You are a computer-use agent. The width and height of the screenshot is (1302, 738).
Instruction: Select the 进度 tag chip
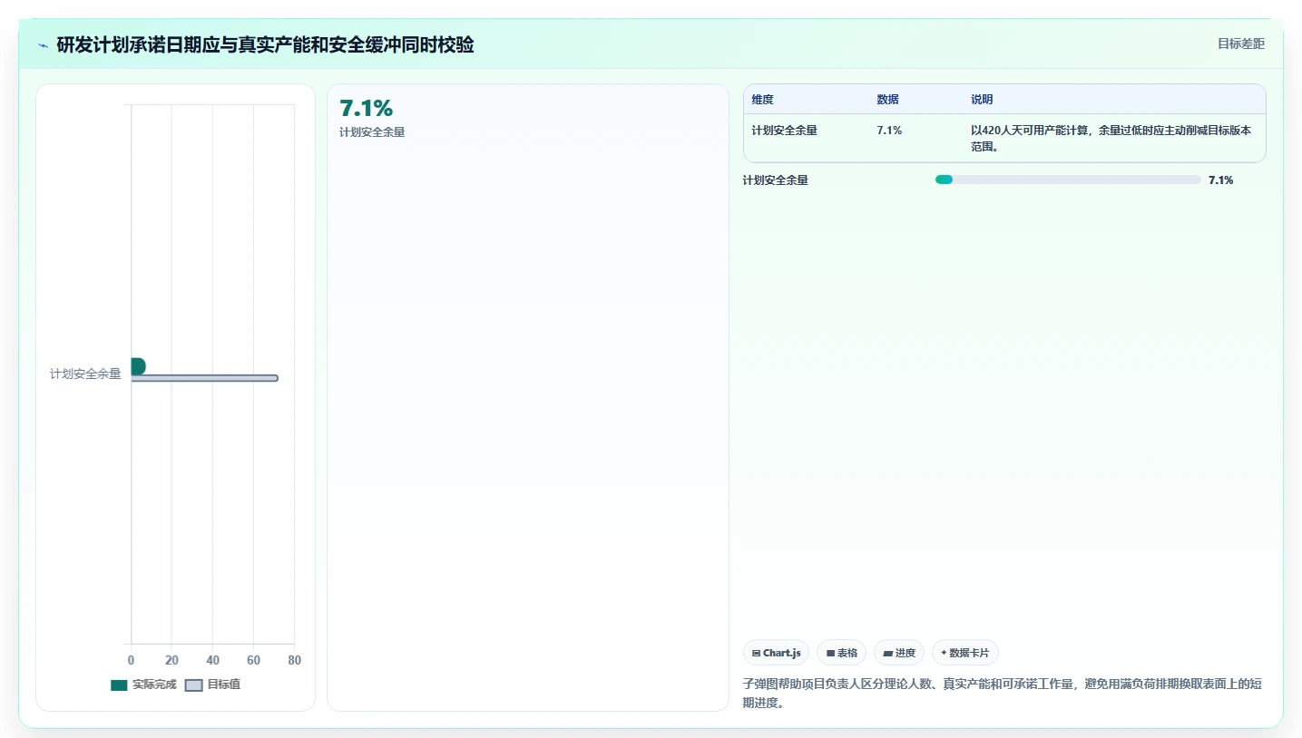click(899, 653)
